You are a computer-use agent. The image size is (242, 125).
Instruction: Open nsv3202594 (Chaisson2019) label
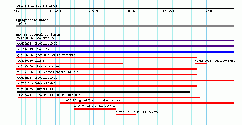click(215, 61)
